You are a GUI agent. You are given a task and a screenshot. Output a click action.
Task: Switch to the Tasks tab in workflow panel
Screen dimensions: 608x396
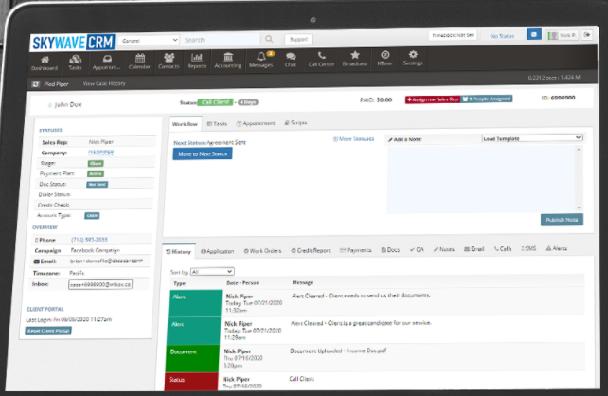coord(217,124)
